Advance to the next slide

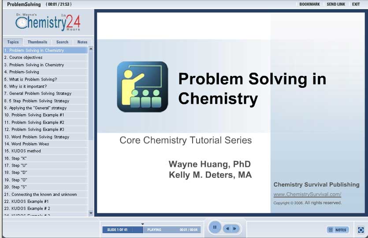[x=235, y=228]
